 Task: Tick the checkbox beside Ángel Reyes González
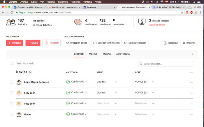click(x=11, y=82)
